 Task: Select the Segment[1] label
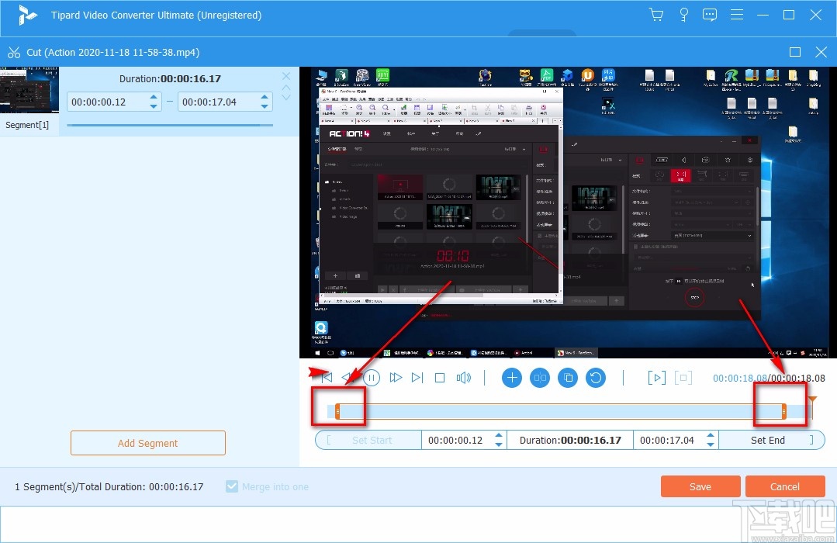click(27, 125)
